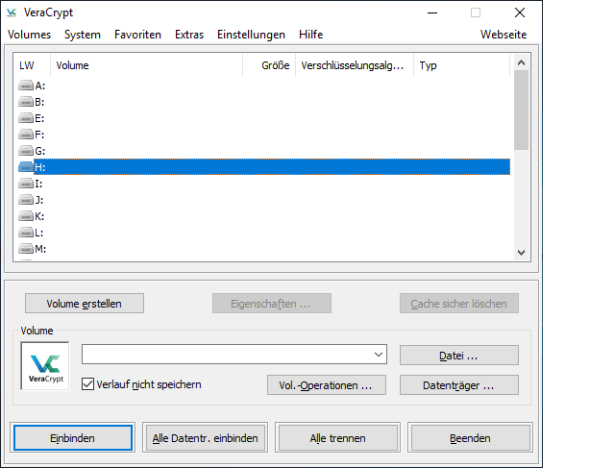Viewport: 590px width, 468px height.
Task: Click the drive icon for I:
Action: coord(26,184)
